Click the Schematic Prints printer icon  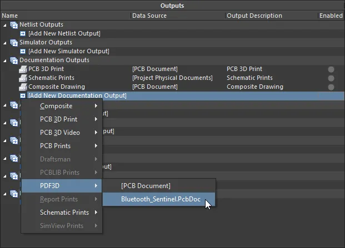click(23, 78)
